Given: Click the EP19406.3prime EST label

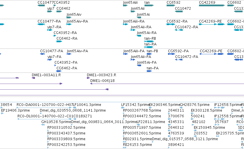Looking at the screenshot, I should pos(15,110).
